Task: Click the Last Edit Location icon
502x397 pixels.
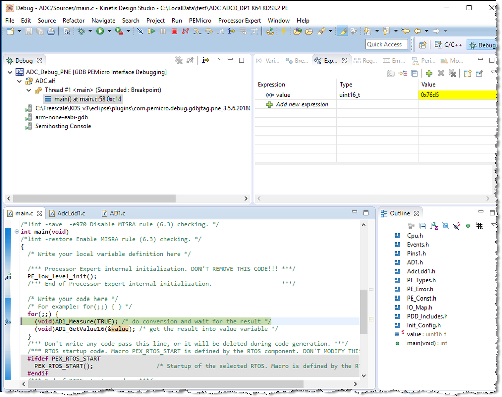Action: [x=406, y=31]
